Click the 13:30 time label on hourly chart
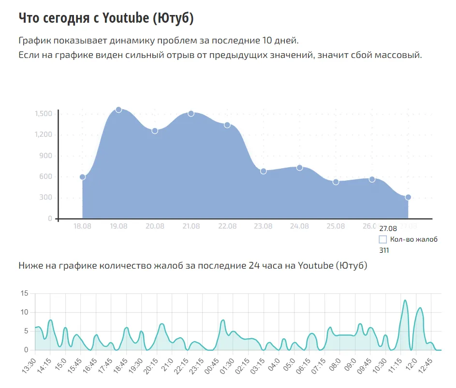The width and height of the screenshot is (456, 388). (29, 366)
